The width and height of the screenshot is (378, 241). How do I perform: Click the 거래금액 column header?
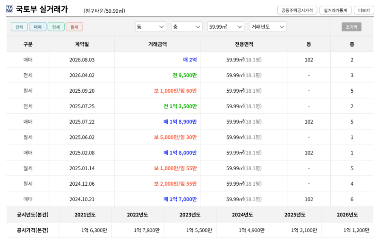pos(157,44)
